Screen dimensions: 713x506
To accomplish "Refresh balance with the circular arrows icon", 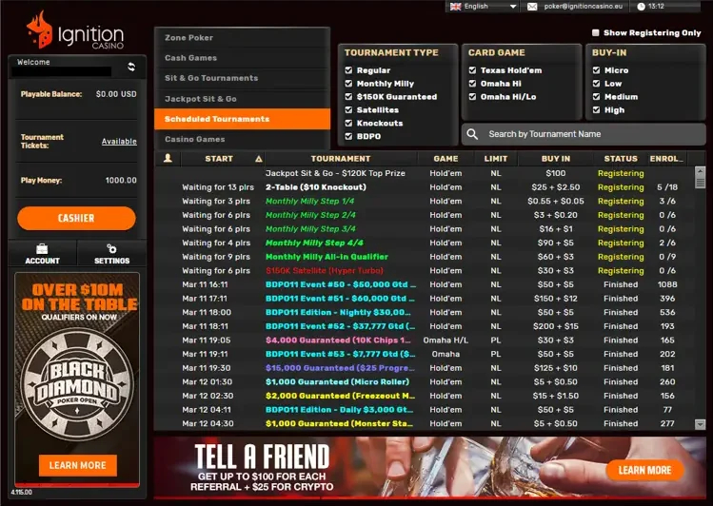I will [131, 67].
